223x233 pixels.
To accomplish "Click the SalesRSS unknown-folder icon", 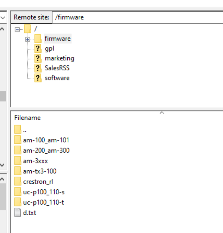I will tap(38, 68).
